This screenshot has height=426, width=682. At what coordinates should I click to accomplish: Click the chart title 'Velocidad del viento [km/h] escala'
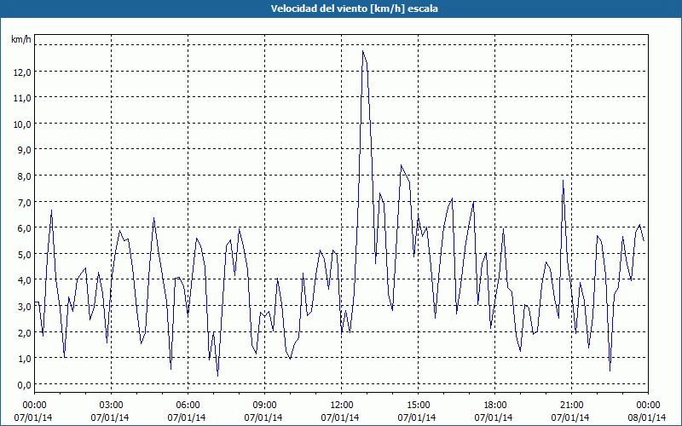(x=354, y=9)
